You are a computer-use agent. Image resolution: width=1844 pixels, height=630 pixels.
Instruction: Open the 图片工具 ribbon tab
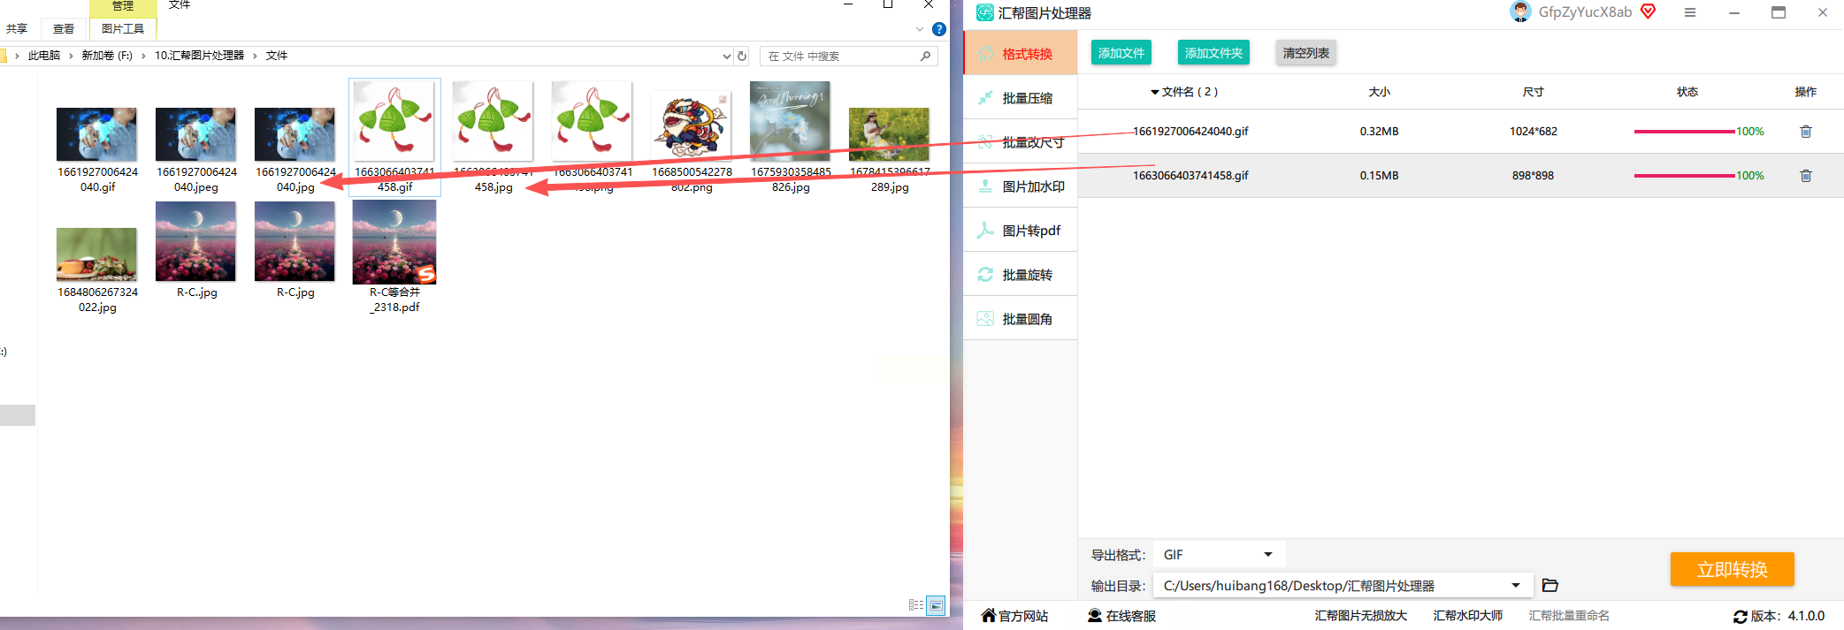point(123,29)
